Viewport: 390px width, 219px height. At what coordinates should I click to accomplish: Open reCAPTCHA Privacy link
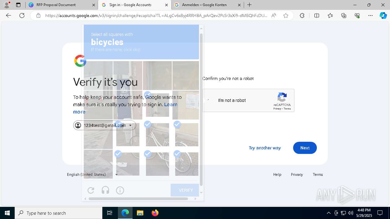[x=277, y=109]
